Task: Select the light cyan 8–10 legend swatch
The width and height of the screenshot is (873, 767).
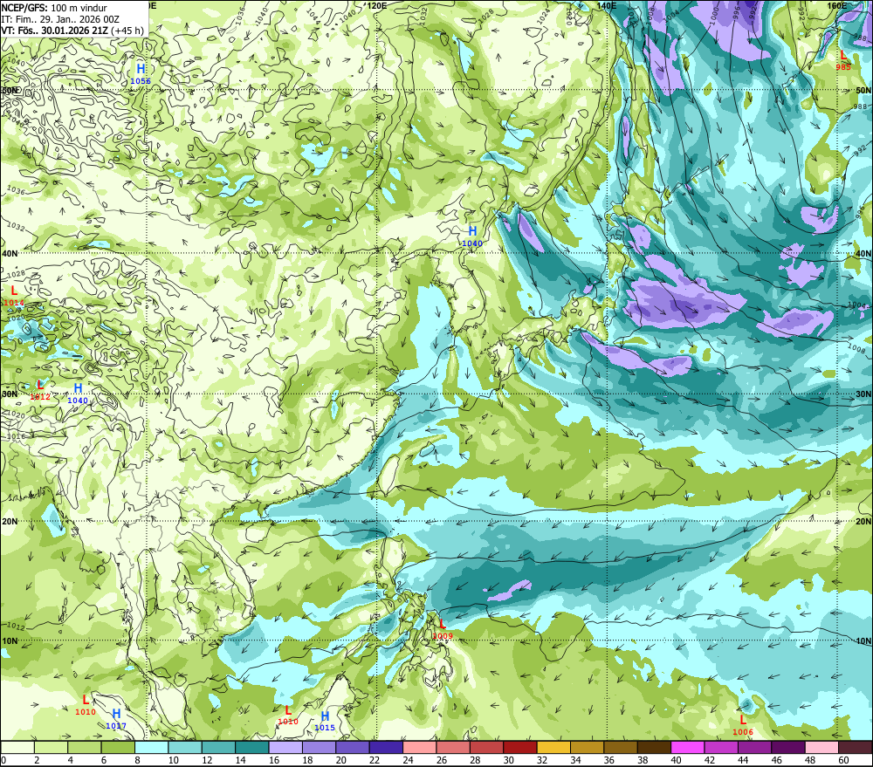Action: point(151,747)
